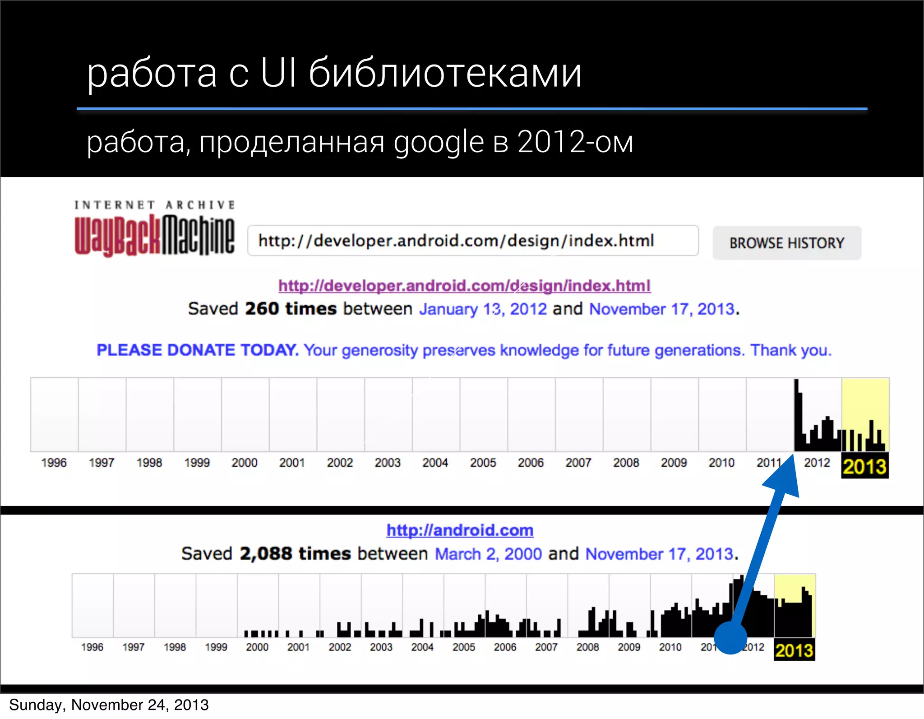Select highlighted 2013 in lower timeline
This screenshot has height=719, width=924.
794,650
